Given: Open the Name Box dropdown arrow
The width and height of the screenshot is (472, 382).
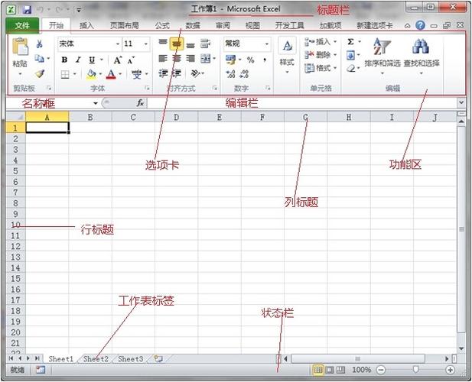Looking at the screenshot, I should click(x=96, y=103).
